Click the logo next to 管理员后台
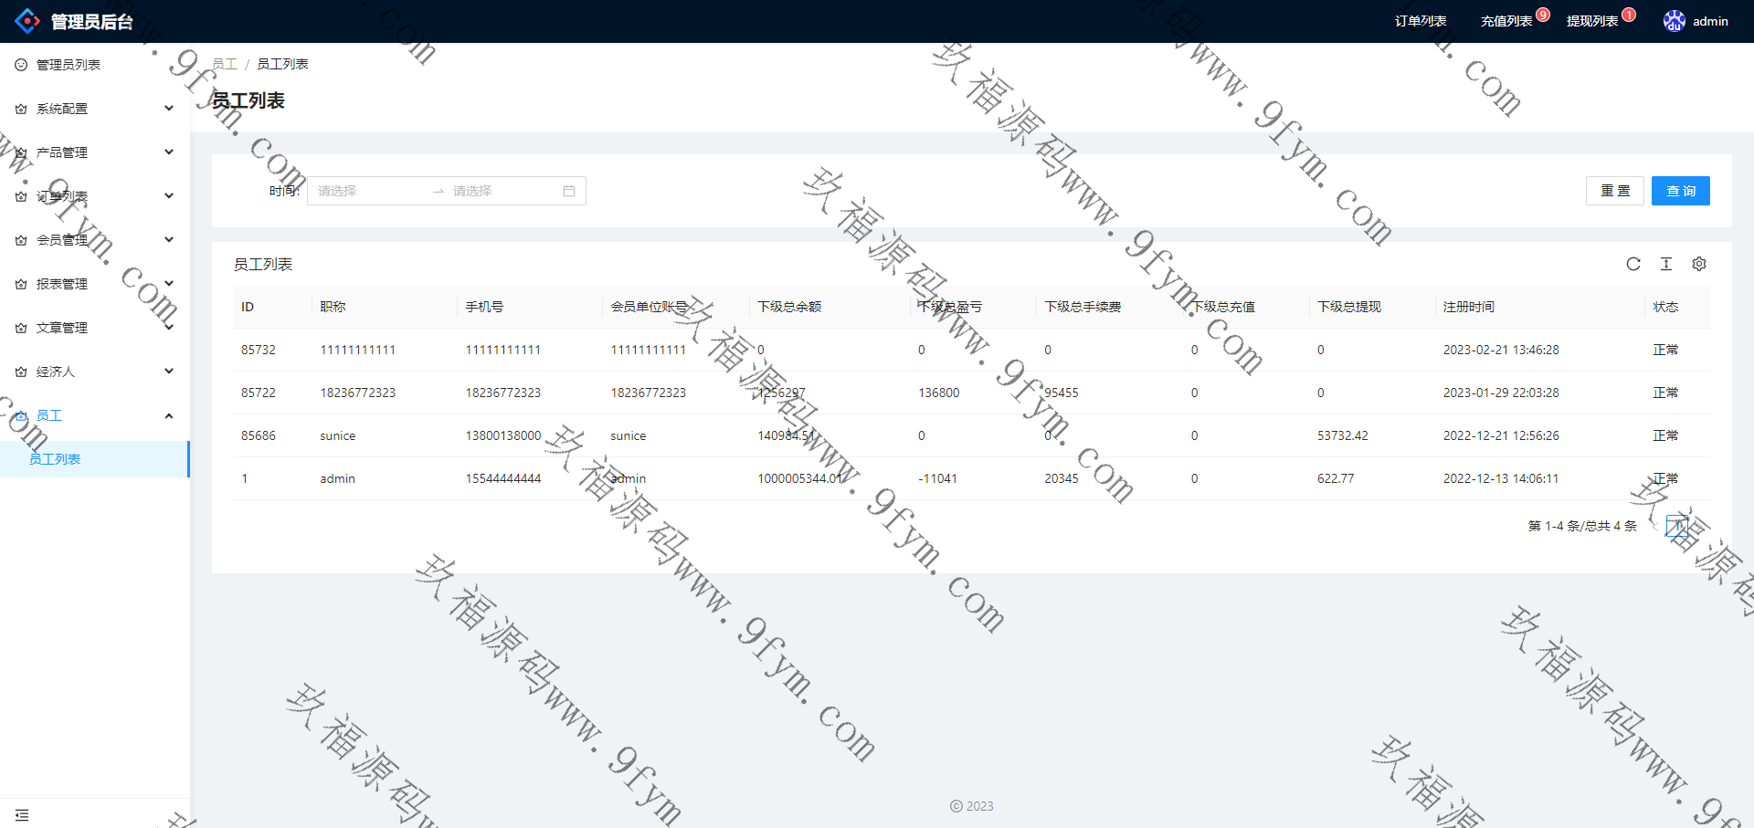The height and width of the screenshot is (828, 1754). (x=27, y=21)
